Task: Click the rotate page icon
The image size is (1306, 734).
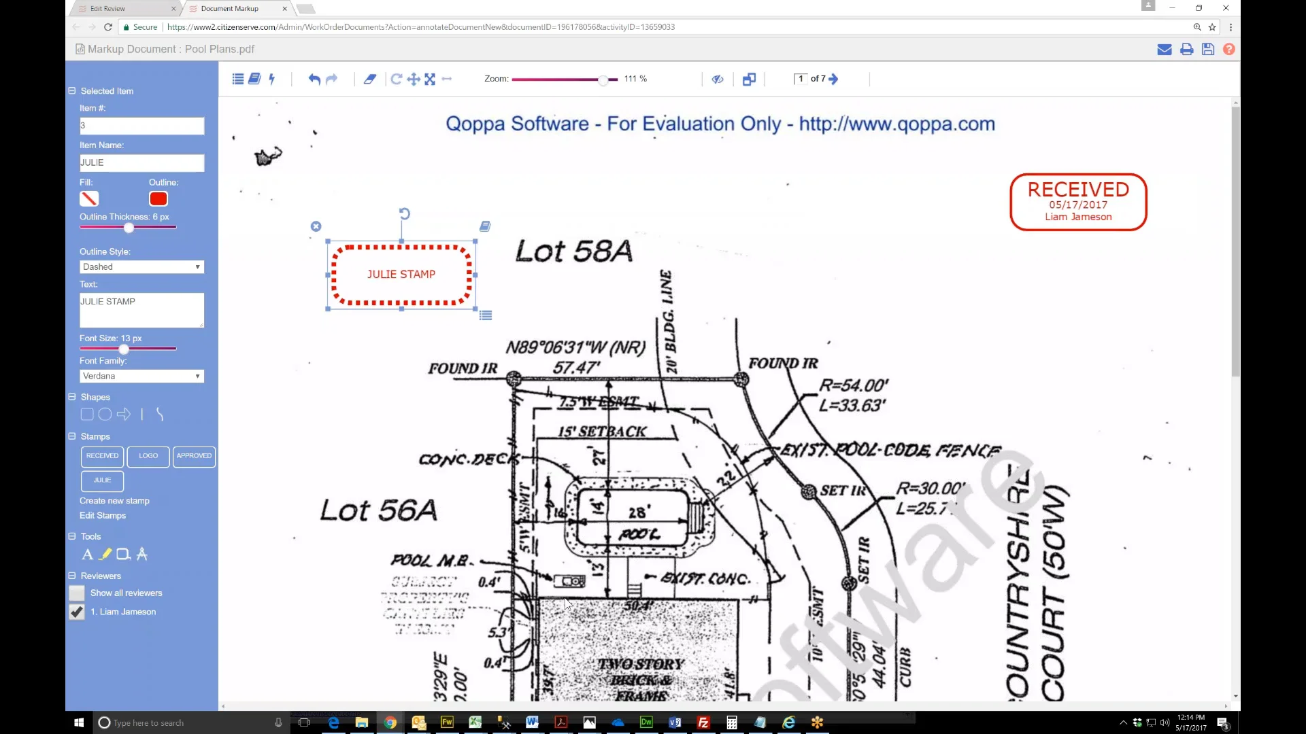Action: (x=396, y=79)
